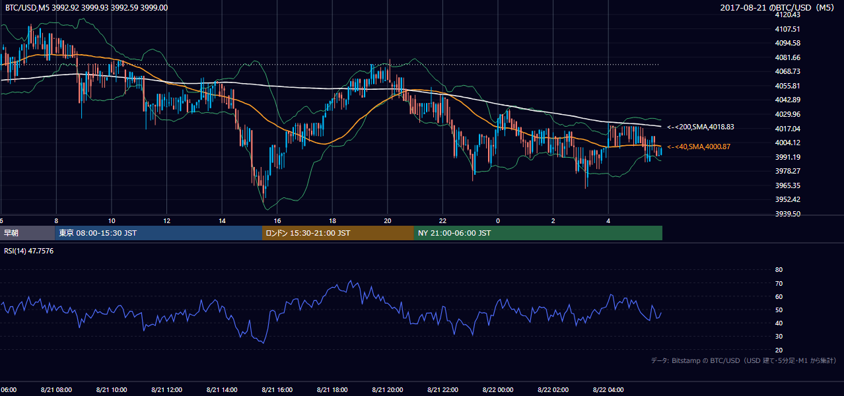Select the 8/21 10:00 time label
844x396 pixels.
112,390
